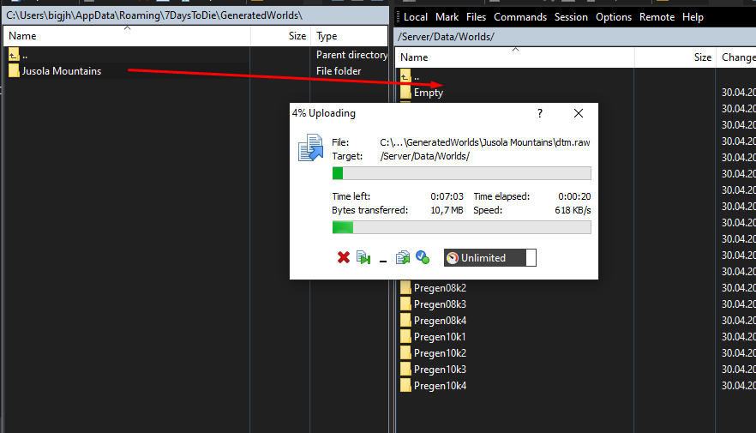This screenshot has width=756, height=433.
Task: Close the upload dialog window
Action: pos(579,113)
